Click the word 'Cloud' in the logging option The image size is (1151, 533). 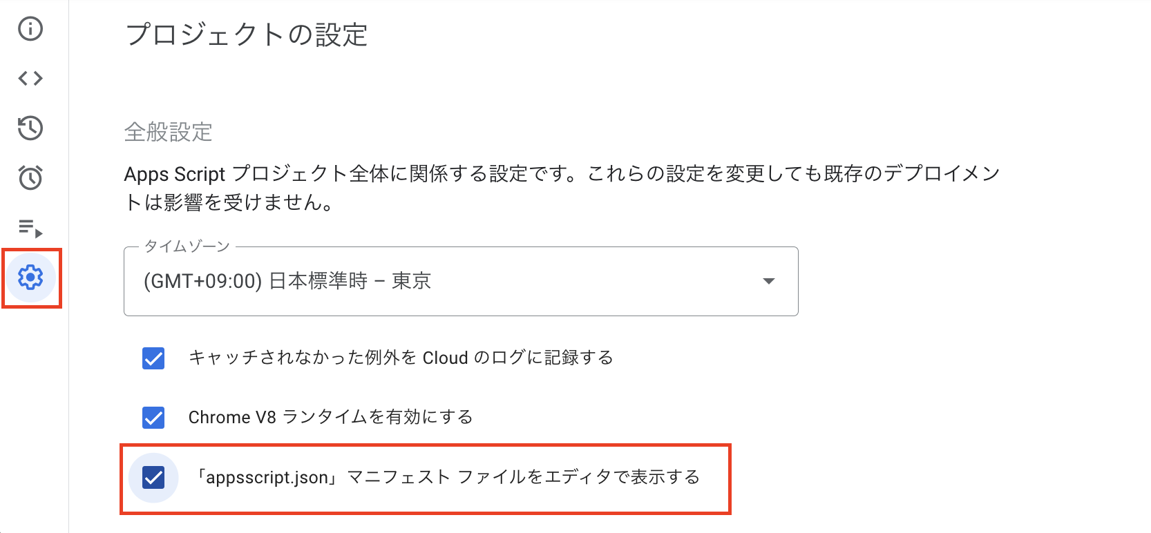[445, 358]
